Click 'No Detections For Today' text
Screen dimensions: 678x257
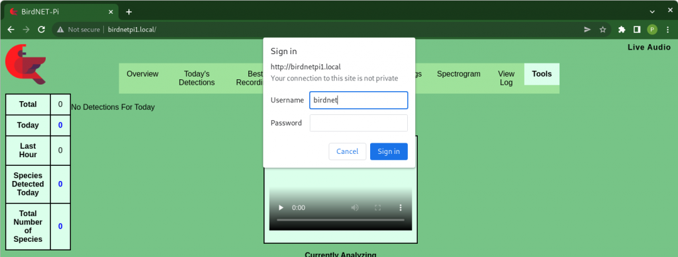pyautogui.click(x=113, y=107)
